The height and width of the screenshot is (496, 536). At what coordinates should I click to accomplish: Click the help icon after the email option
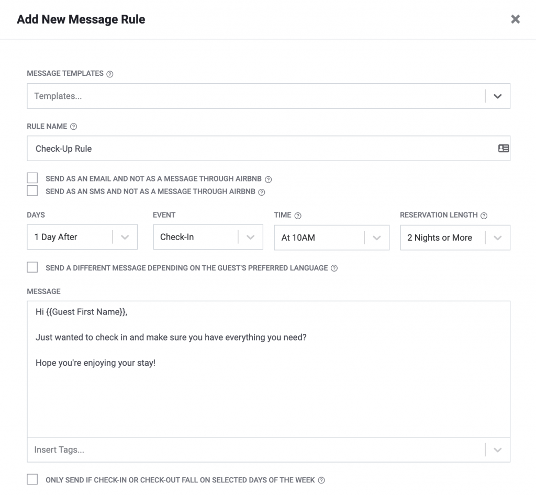(268, 178)
